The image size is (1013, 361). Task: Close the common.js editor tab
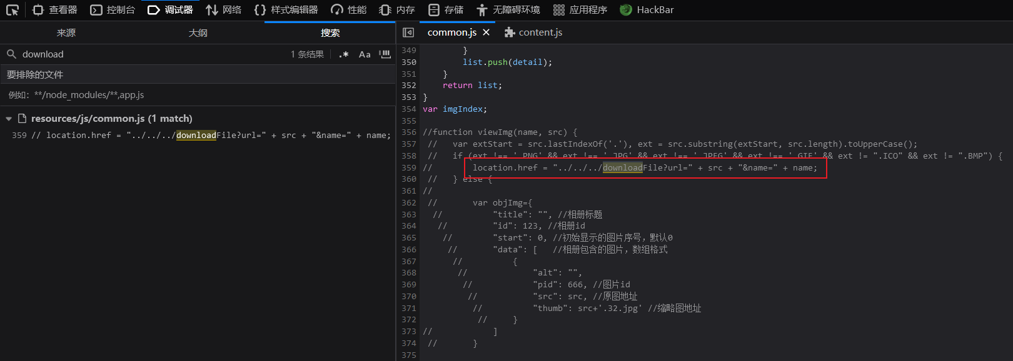486,32
